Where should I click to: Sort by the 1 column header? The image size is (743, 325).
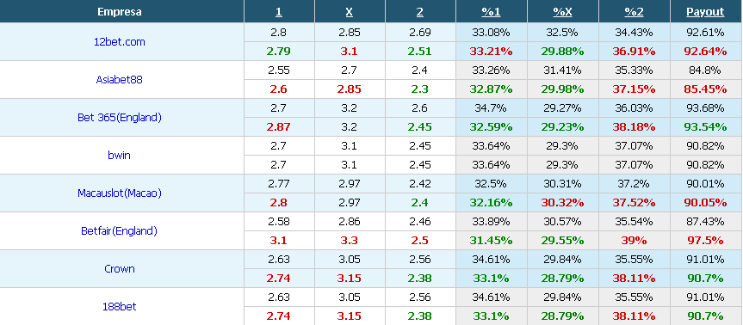point(279,12)
